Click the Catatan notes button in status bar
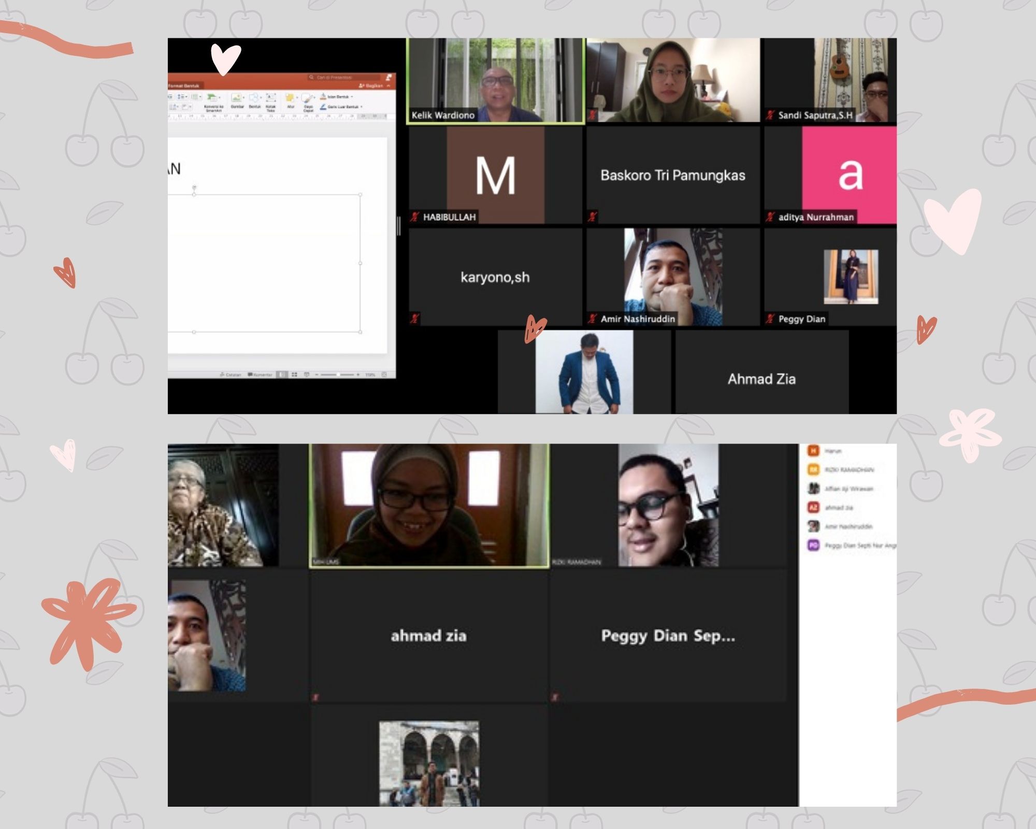1036x829 pixels. pos(231,375)
